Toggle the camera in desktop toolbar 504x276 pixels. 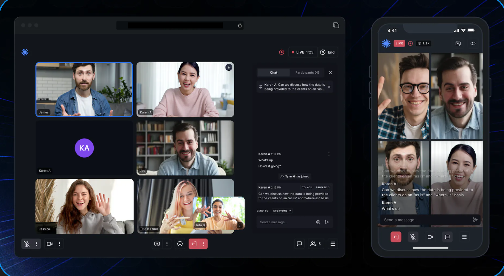50,244
